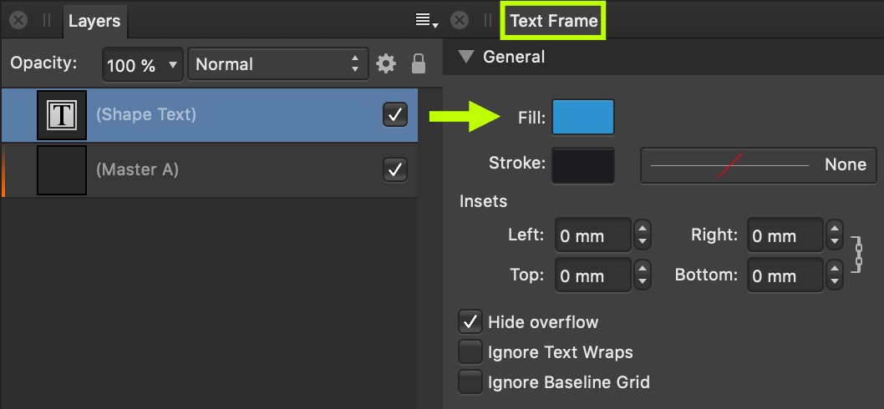Open the stroke style None button
The image size is (884, 409).
point(759,165)
